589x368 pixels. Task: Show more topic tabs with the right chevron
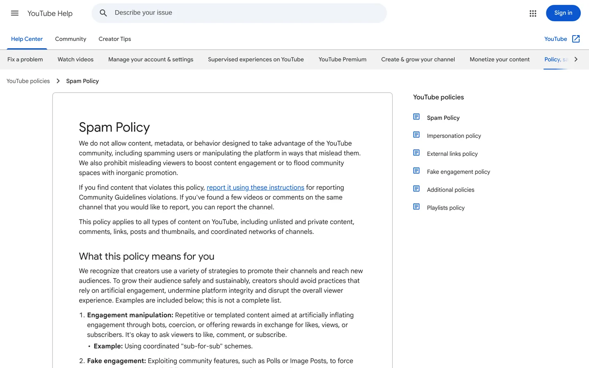click(x=576, y=59)
